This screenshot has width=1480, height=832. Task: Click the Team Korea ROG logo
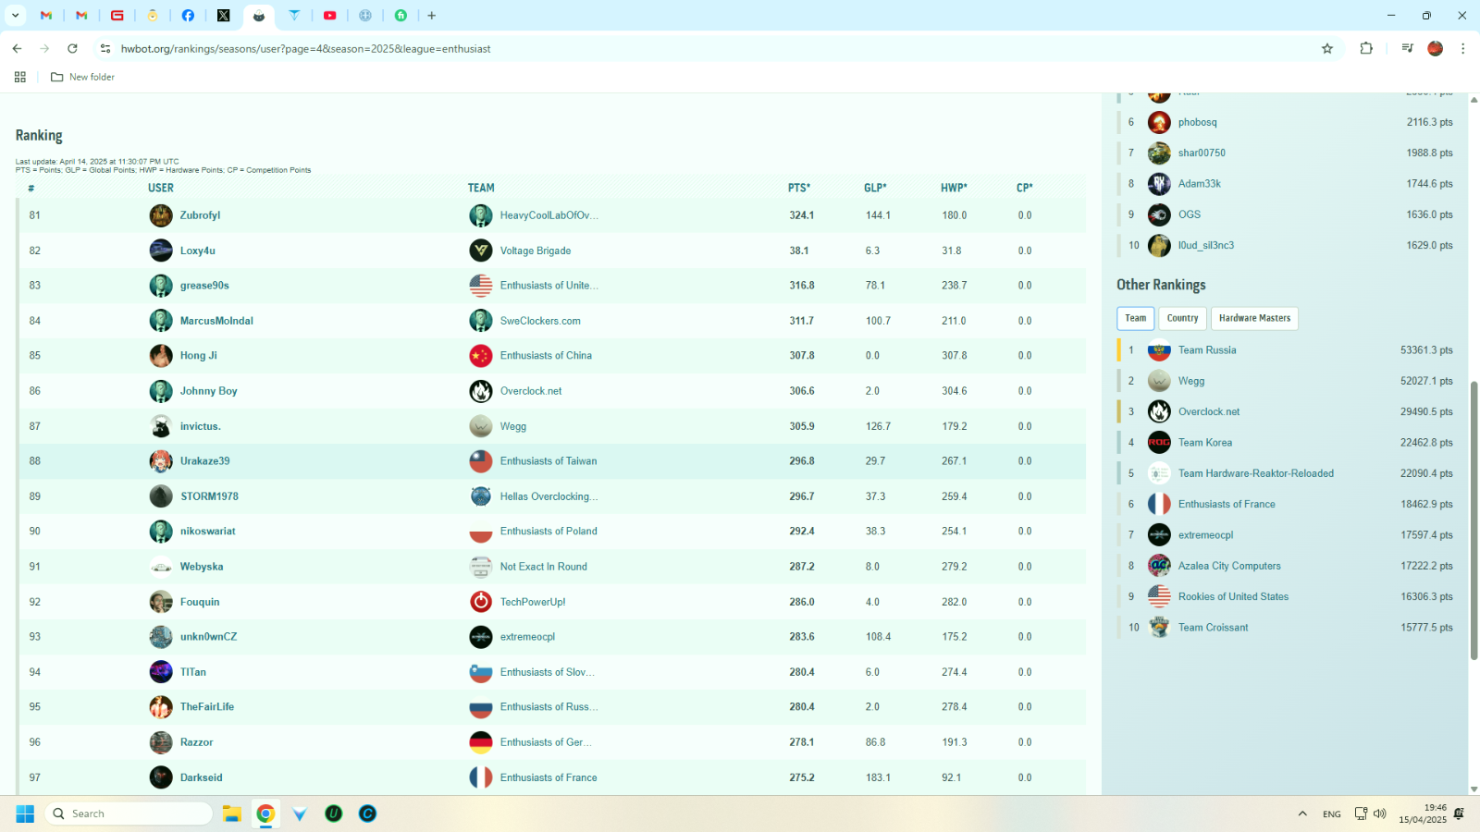(x=1159, y=443)
